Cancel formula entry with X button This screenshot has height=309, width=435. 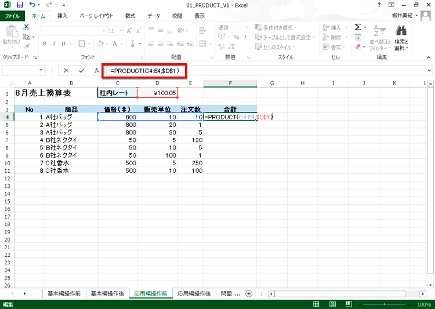click(66, 71)
